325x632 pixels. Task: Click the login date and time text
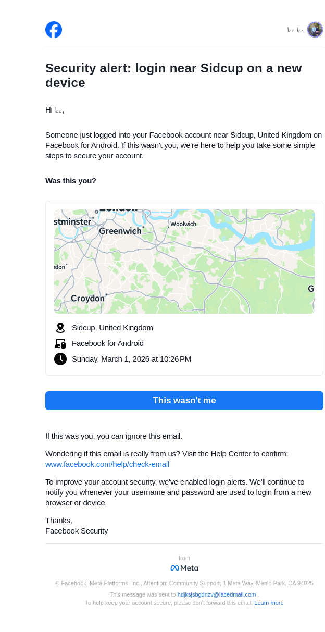131,359
